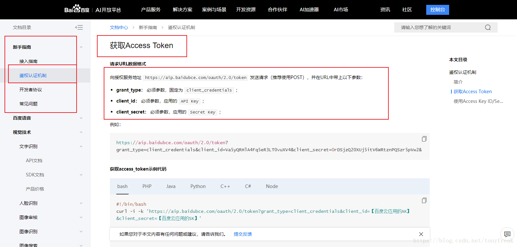Expand the 百度语音 section chevron

pos(81,118)
